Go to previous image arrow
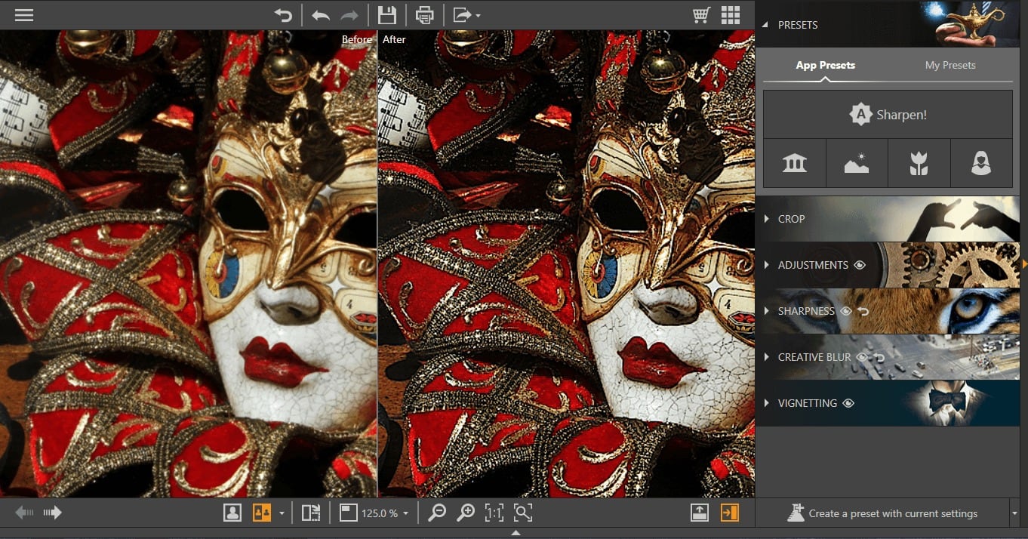 (24, 513)
